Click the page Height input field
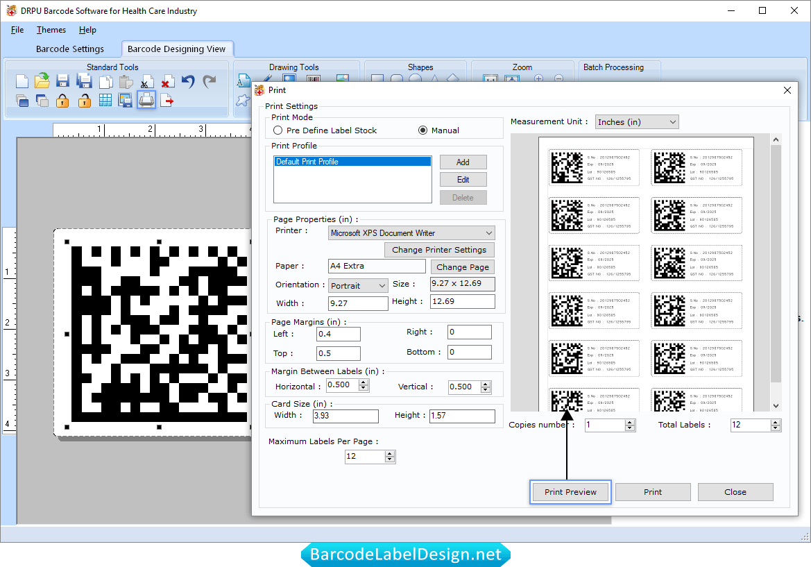Screen dimensions: 811x567 463,302
